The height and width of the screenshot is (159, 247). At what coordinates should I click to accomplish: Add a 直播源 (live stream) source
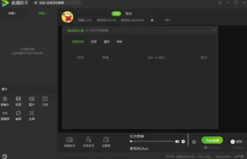click(x=5, y=116)
